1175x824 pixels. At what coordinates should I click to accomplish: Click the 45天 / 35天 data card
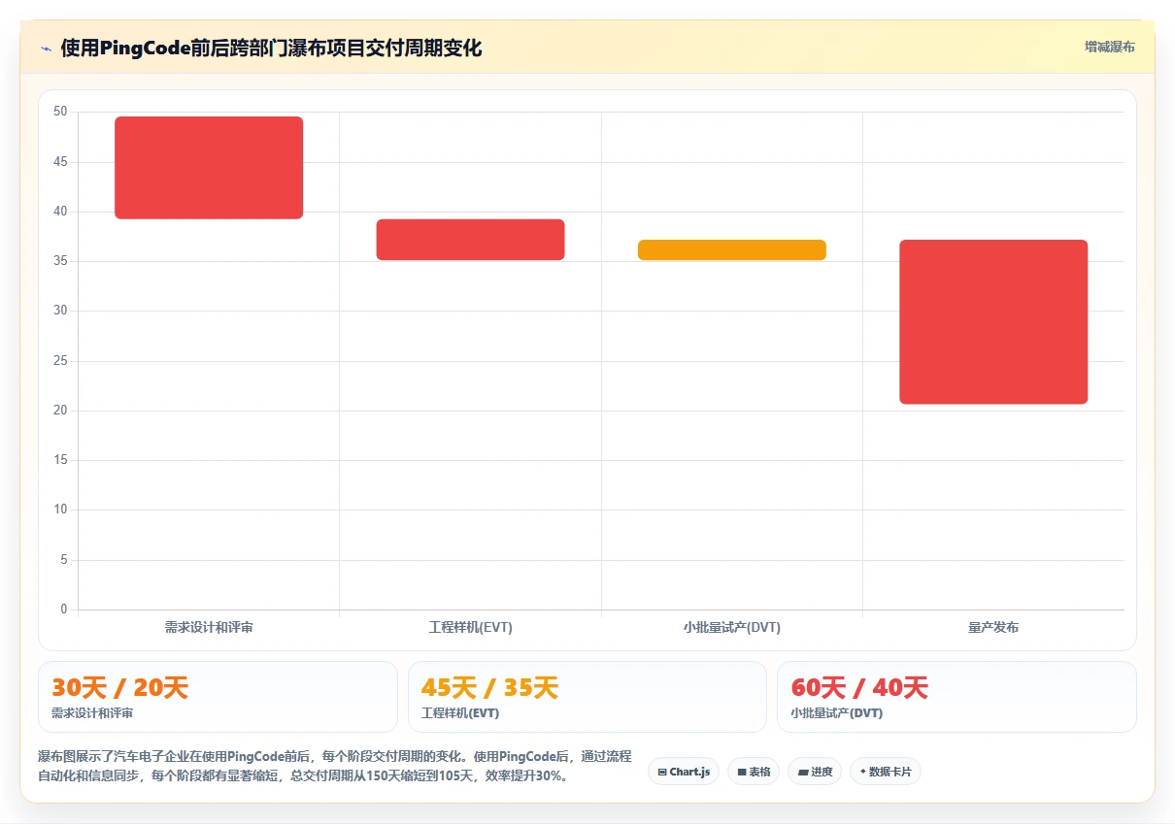(x=587, y=697)
